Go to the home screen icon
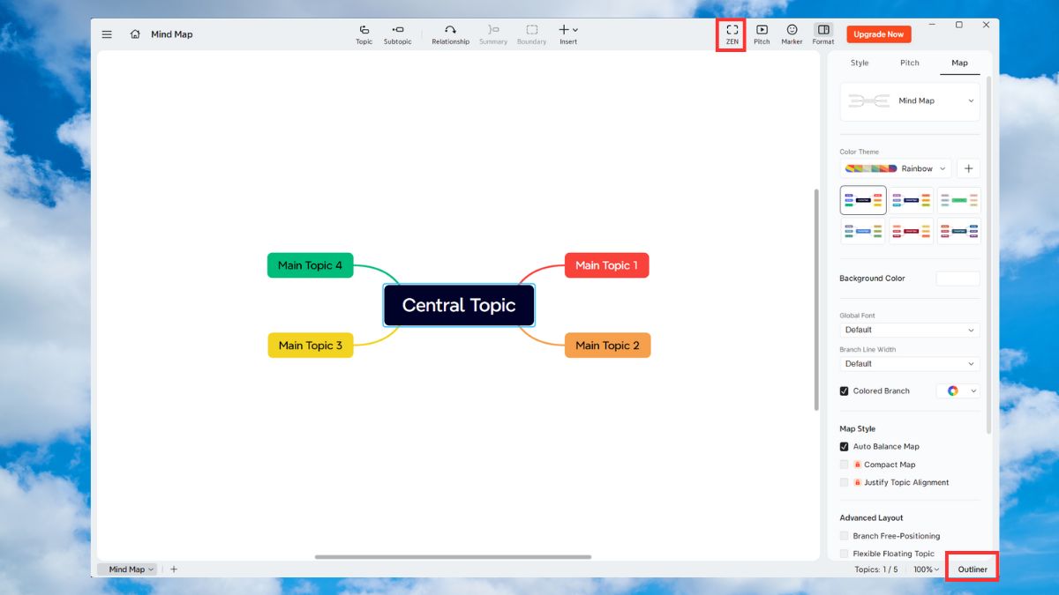1059x595 pixels. [135, 34]
